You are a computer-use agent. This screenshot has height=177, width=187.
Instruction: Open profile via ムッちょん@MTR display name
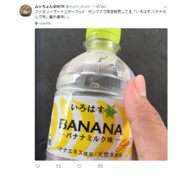(50, 6)
